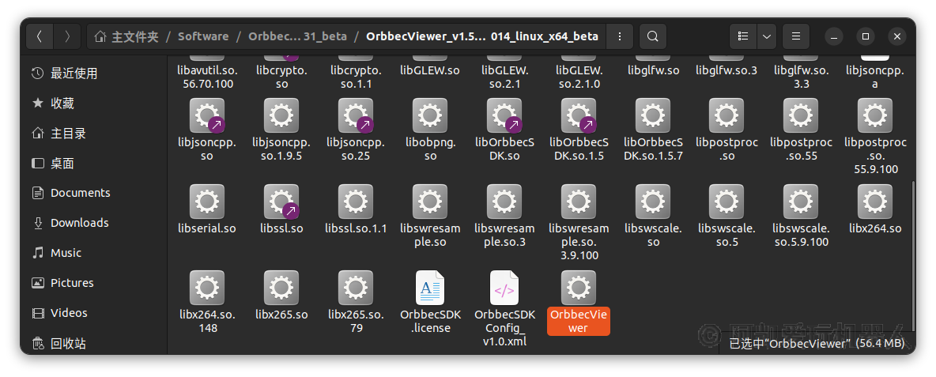936x377 pixels.
Task: Select the libx264.so library file
Action: coord(874,202)
